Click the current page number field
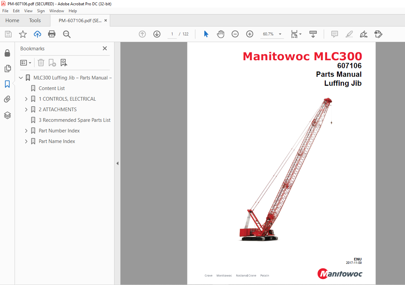Screen dimensions: 405x285 pyautogui.click(x=172, y=34)
